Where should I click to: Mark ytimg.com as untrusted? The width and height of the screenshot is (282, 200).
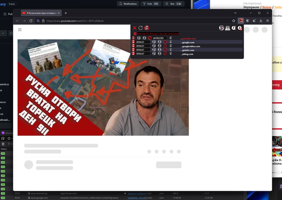tap(165, 54)
